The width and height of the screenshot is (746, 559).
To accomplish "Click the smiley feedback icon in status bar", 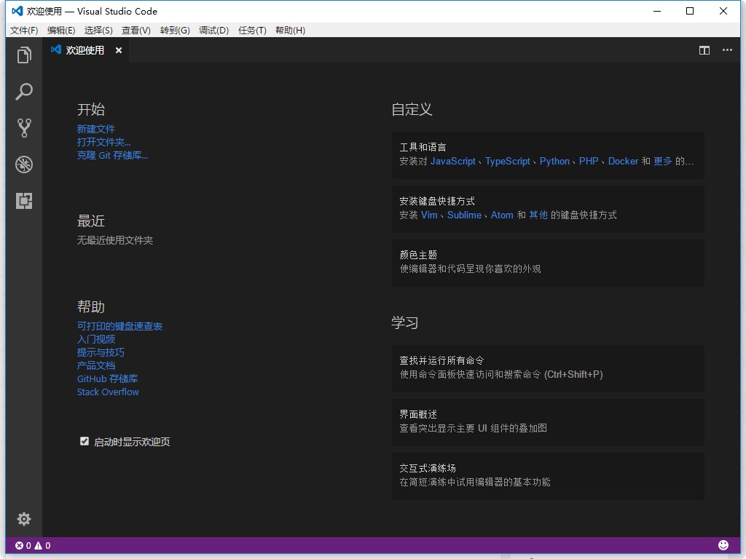I will (x=723, y=545).
